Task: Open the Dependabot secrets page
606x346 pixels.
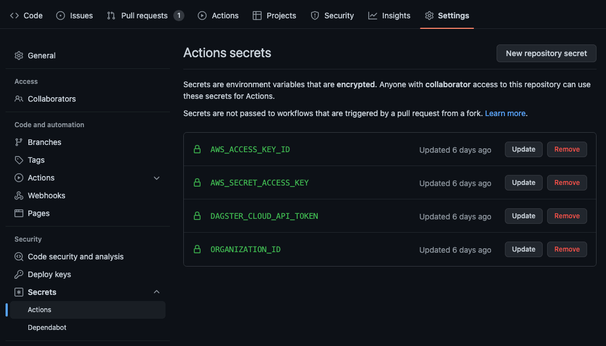Action: [47, 327]
